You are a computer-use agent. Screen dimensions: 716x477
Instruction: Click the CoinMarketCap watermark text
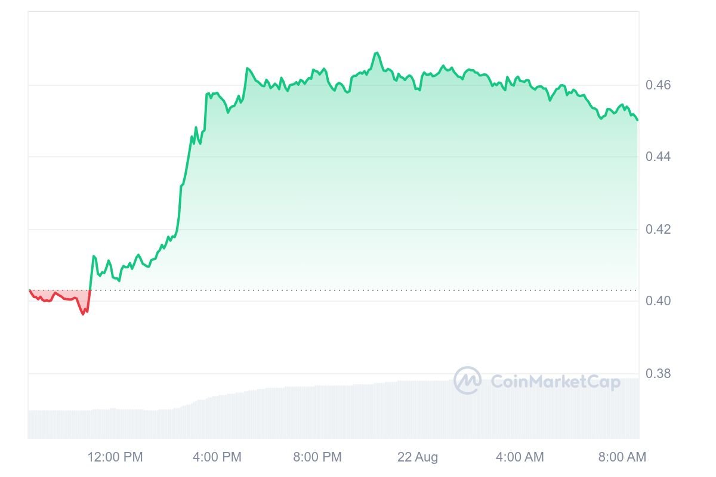click(x=555, y=382)
